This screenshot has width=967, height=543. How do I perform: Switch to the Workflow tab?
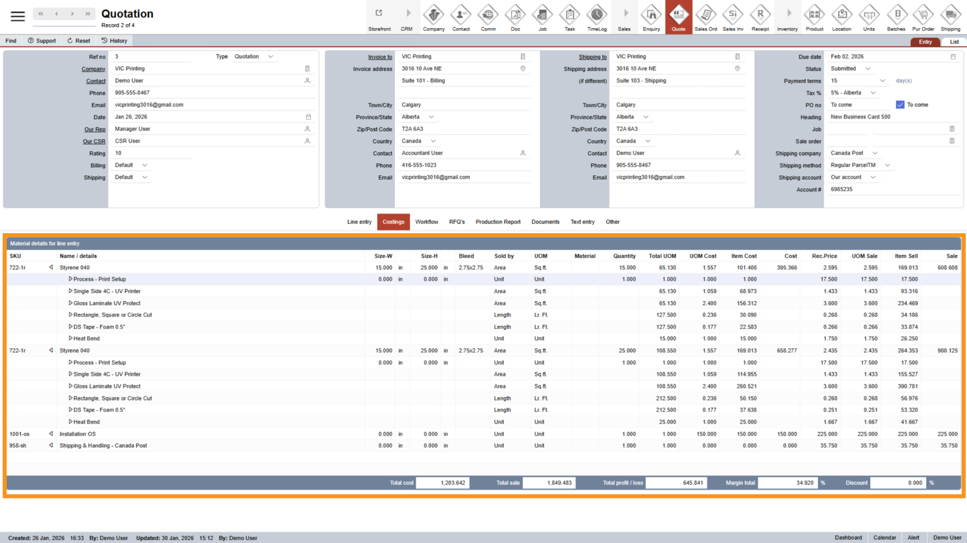click(x=427, y=222)
